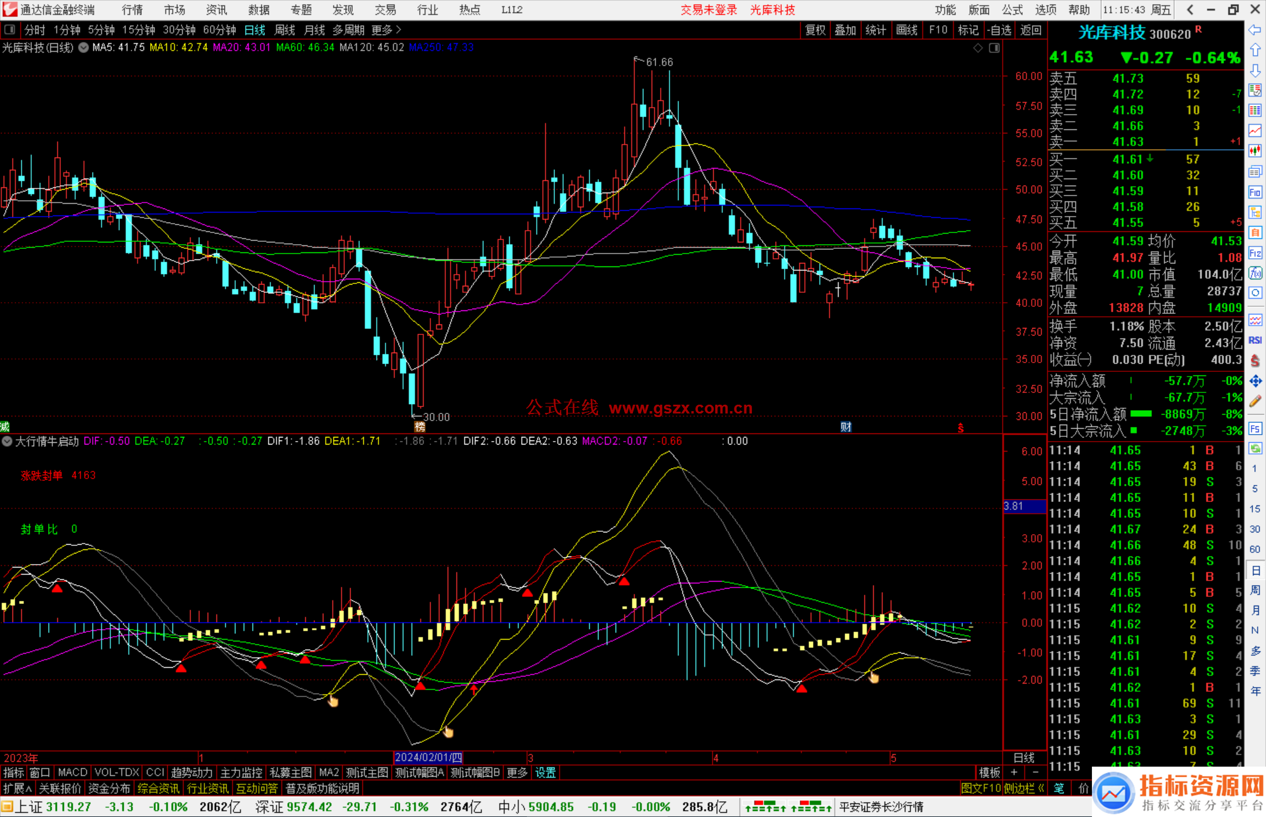This screenshot has height=817, width=1266.
Task: Open the 画线 drawing tools menu
Action: 907,30
